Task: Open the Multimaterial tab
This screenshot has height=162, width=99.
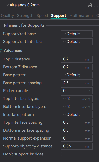Action: coord(81,16)
